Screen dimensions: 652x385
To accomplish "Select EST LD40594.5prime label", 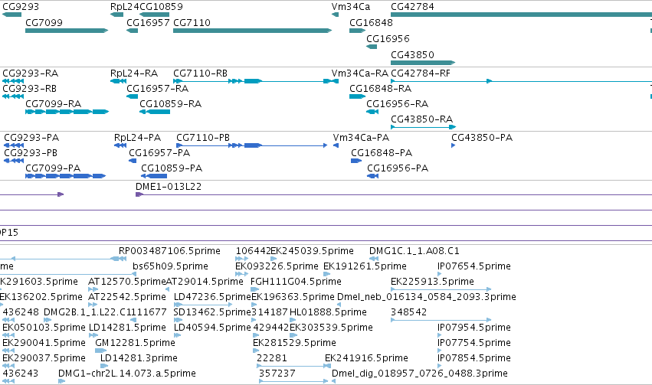I will pyautogui.click(x=212, y=328).
